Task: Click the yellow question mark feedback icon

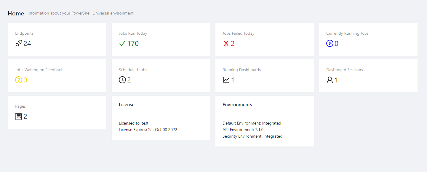Action: point(19,80)
